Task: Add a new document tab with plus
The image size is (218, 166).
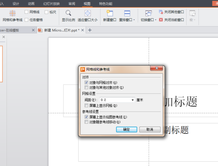Action: coord(90,30)
